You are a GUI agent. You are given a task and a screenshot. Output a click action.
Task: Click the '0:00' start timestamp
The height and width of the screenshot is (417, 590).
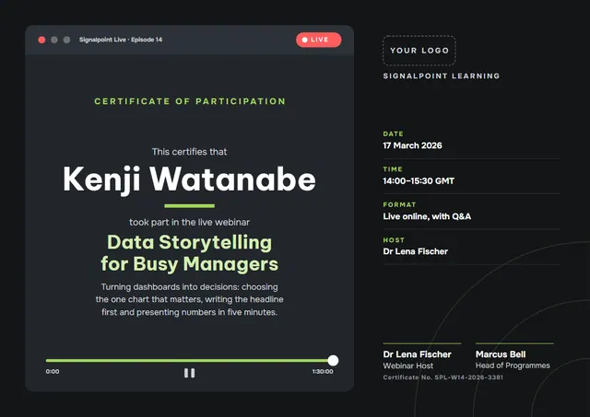[x=53, y=372]
